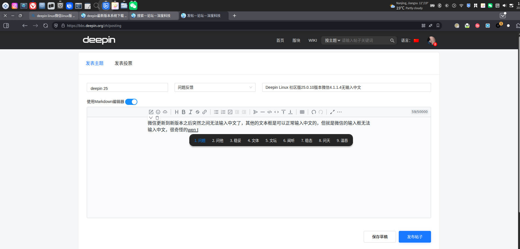520x249 pixels.
Task: Click the post title input field
Action: 346,87
